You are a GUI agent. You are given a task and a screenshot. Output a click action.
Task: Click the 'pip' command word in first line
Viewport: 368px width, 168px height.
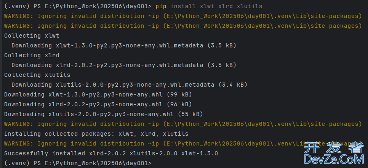161,6
